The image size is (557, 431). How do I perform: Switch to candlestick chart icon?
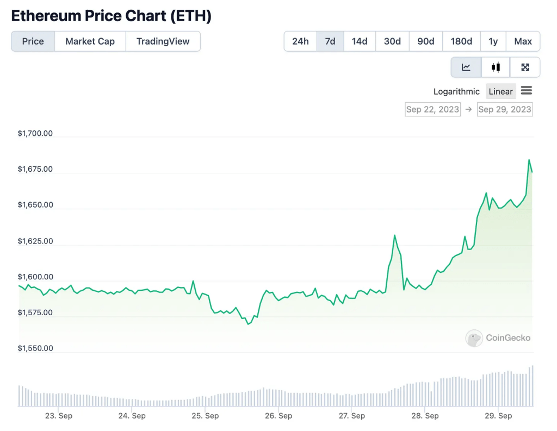496,67
